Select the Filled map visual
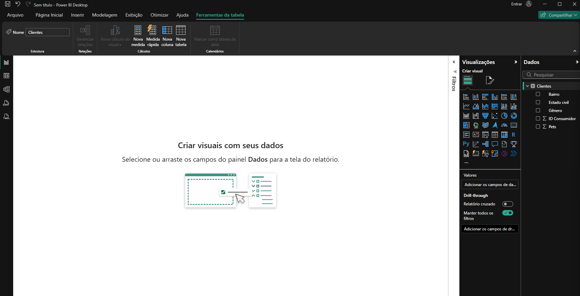 (485, 125)
